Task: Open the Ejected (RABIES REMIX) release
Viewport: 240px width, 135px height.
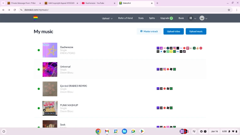Action: click(x=74, y=86)
